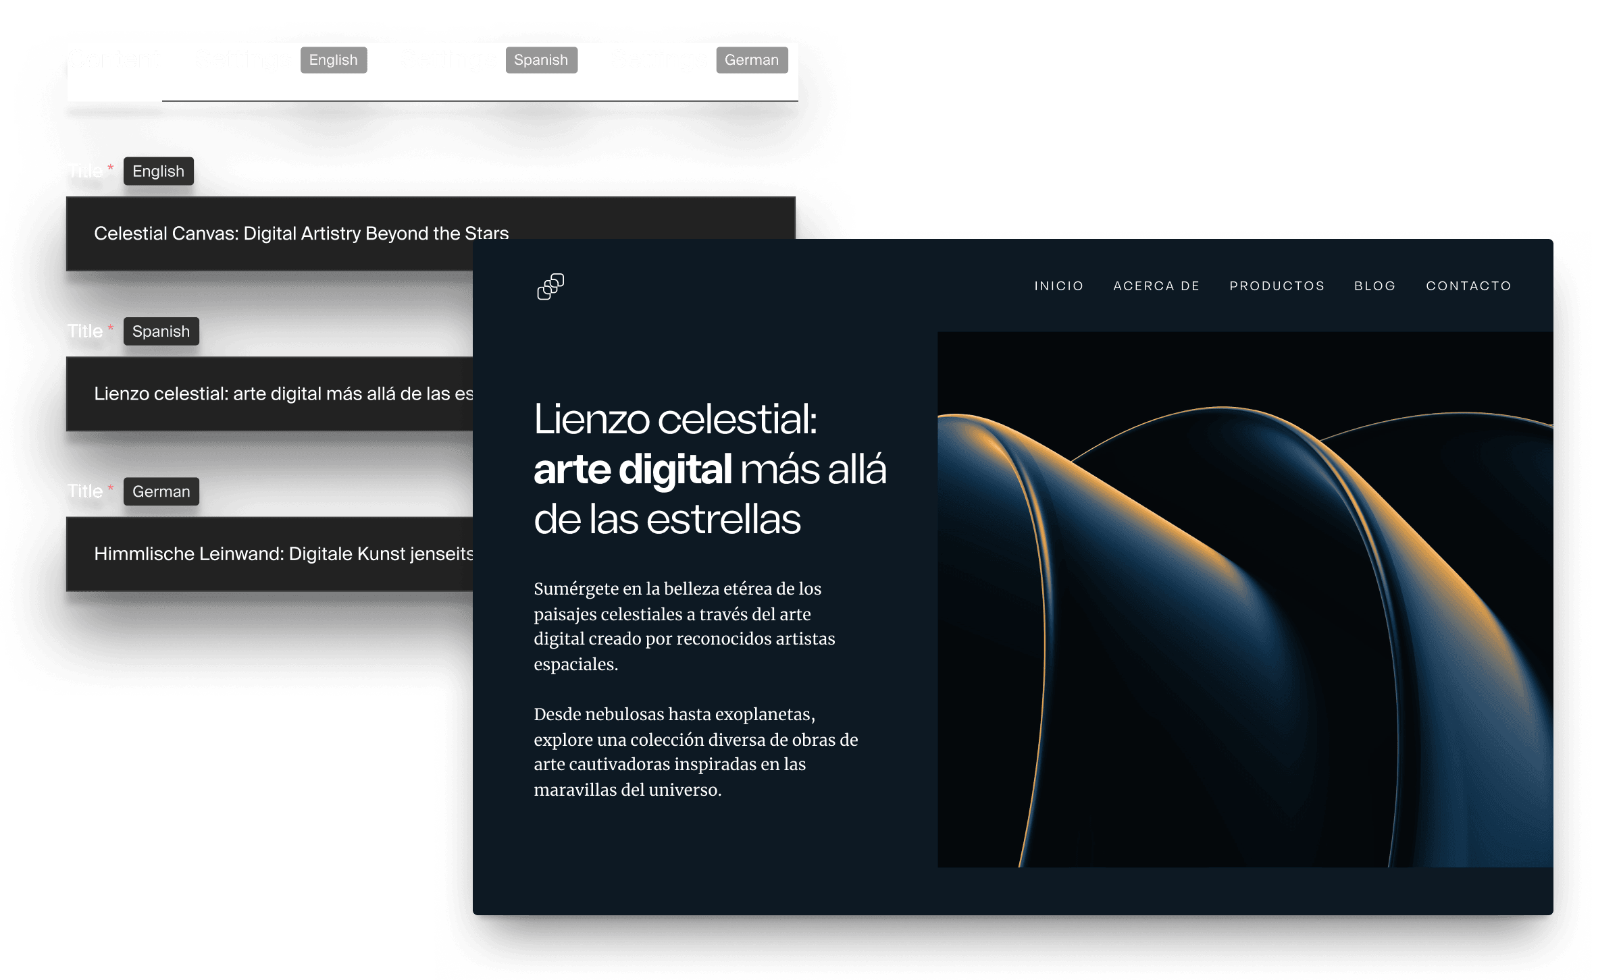Click English Title text input field
This screenshot has height=980, width=1621.
pyautogui.click(x=432, y=233)
